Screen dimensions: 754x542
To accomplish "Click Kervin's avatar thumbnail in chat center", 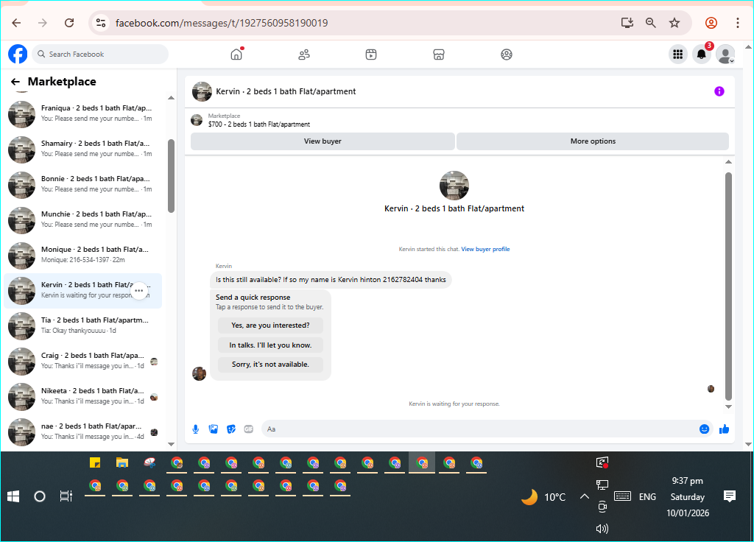I will click(x=454, y=185).
